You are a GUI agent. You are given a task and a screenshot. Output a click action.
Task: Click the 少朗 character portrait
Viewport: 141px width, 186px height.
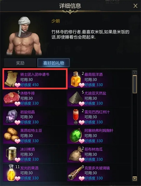point(24,36)
